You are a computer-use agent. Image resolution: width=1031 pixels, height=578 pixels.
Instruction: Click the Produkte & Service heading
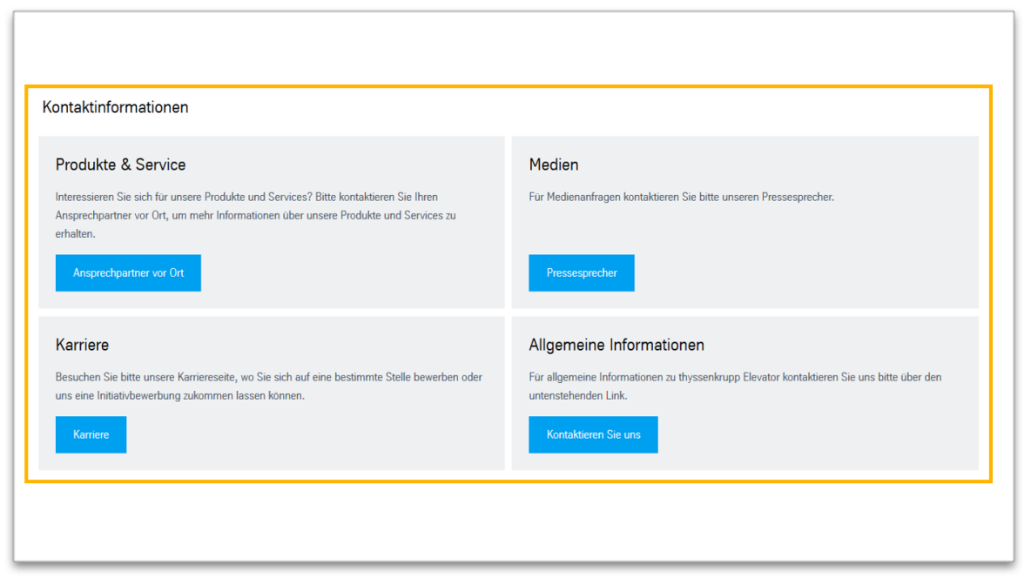click(x=120, y=165)
